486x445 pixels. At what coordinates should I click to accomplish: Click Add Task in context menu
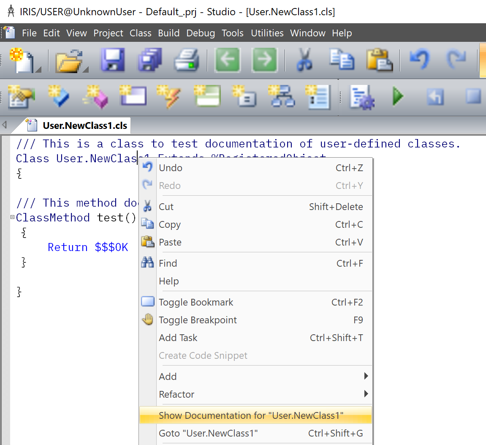pyautogui.click(x=178, y=338)
